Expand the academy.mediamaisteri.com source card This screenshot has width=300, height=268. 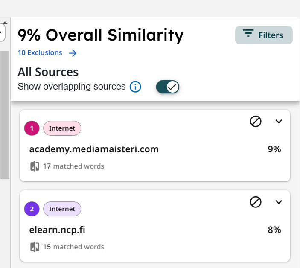(x=279, y=121)
